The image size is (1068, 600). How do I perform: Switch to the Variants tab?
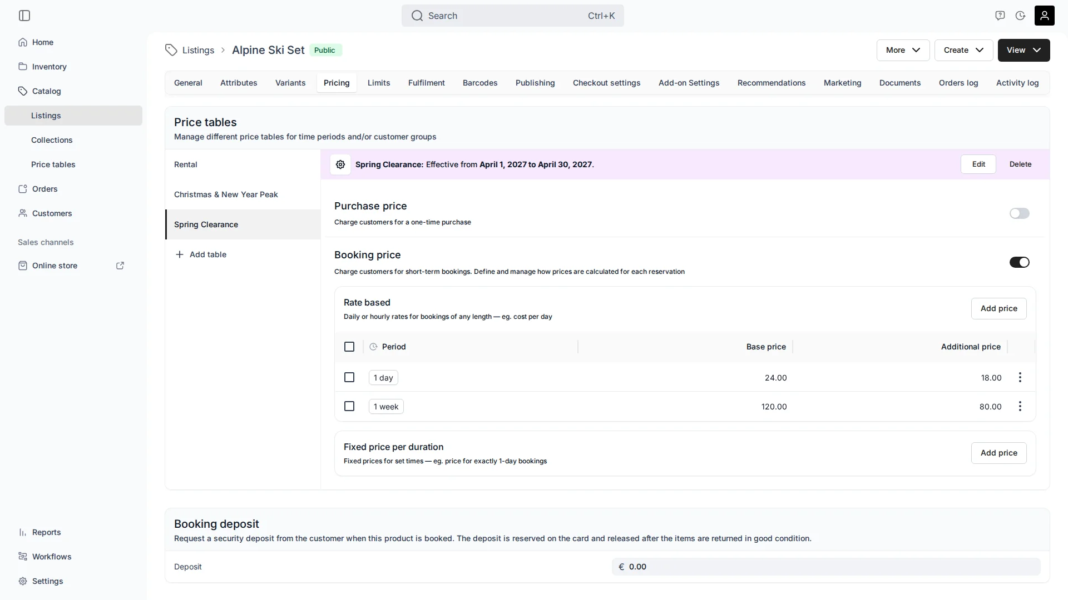click(290, 83)
